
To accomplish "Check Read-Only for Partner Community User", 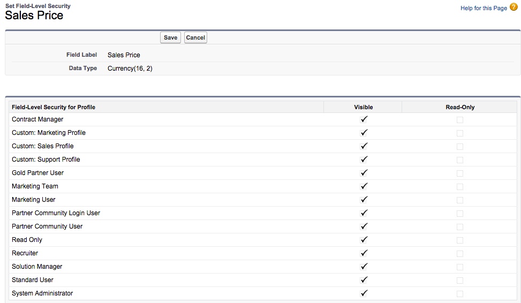I will 460,227.
